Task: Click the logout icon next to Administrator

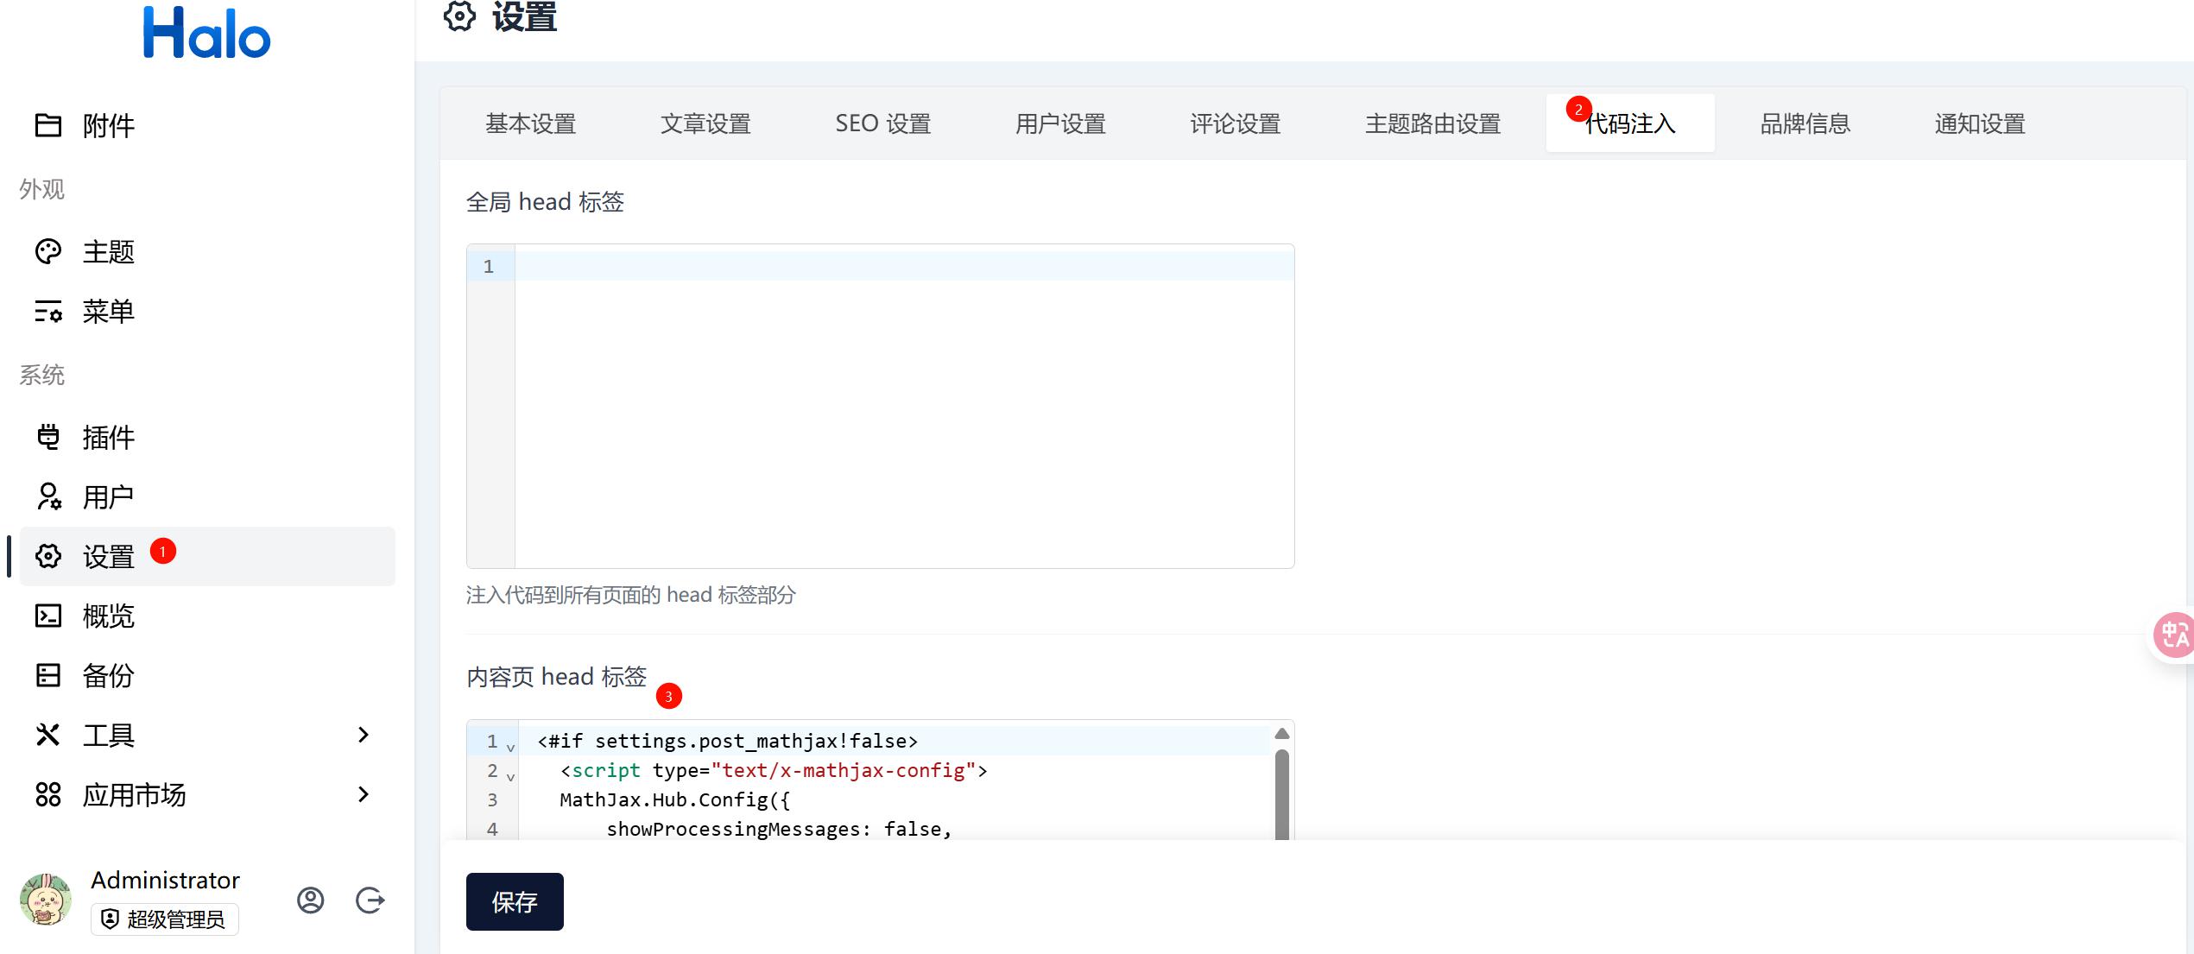Action: (370, 900)
